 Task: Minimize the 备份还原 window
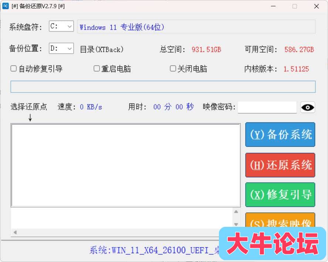pyautogui.click(x=273, y=6)
